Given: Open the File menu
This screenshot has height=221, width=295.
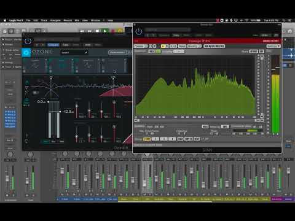Looking at the screenshot, I should (28, 20).
